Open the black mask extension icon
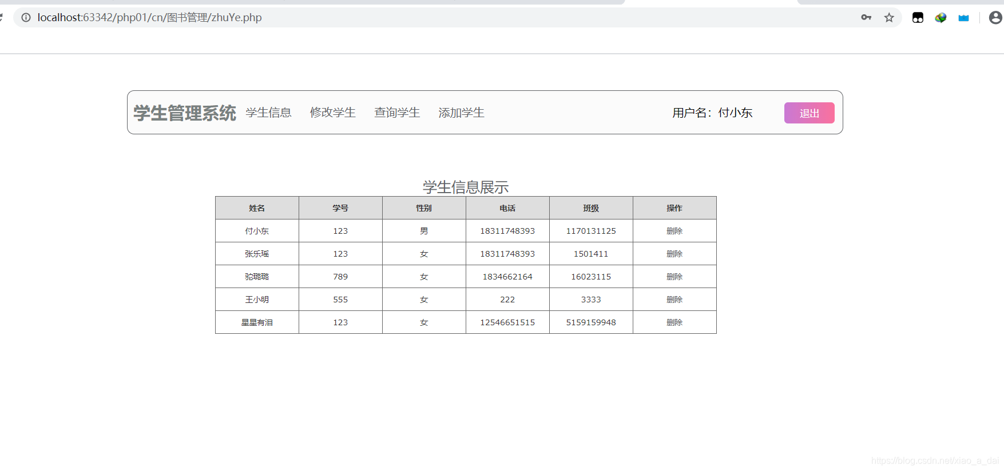The width and height of the screenshot is (1004, 471). click(x=918, y=18)
